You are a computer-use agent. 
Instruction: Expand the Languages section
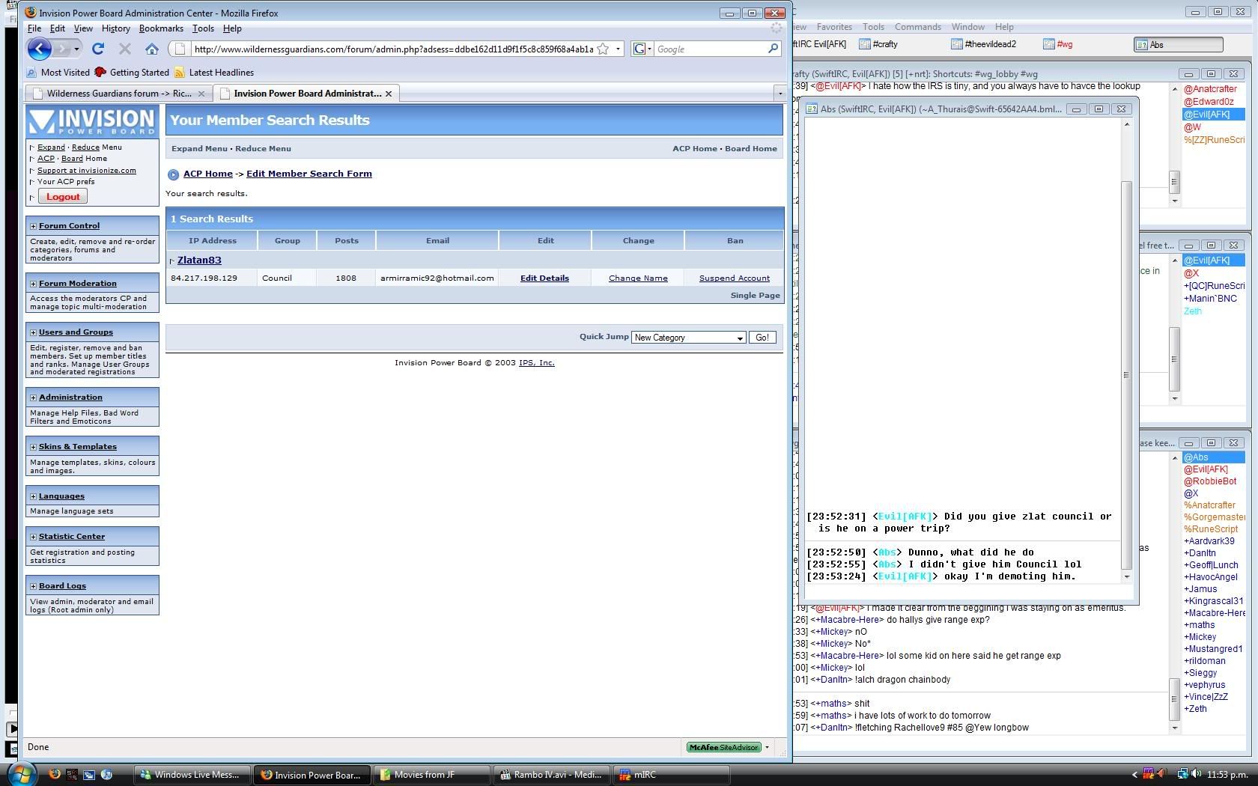33,496
